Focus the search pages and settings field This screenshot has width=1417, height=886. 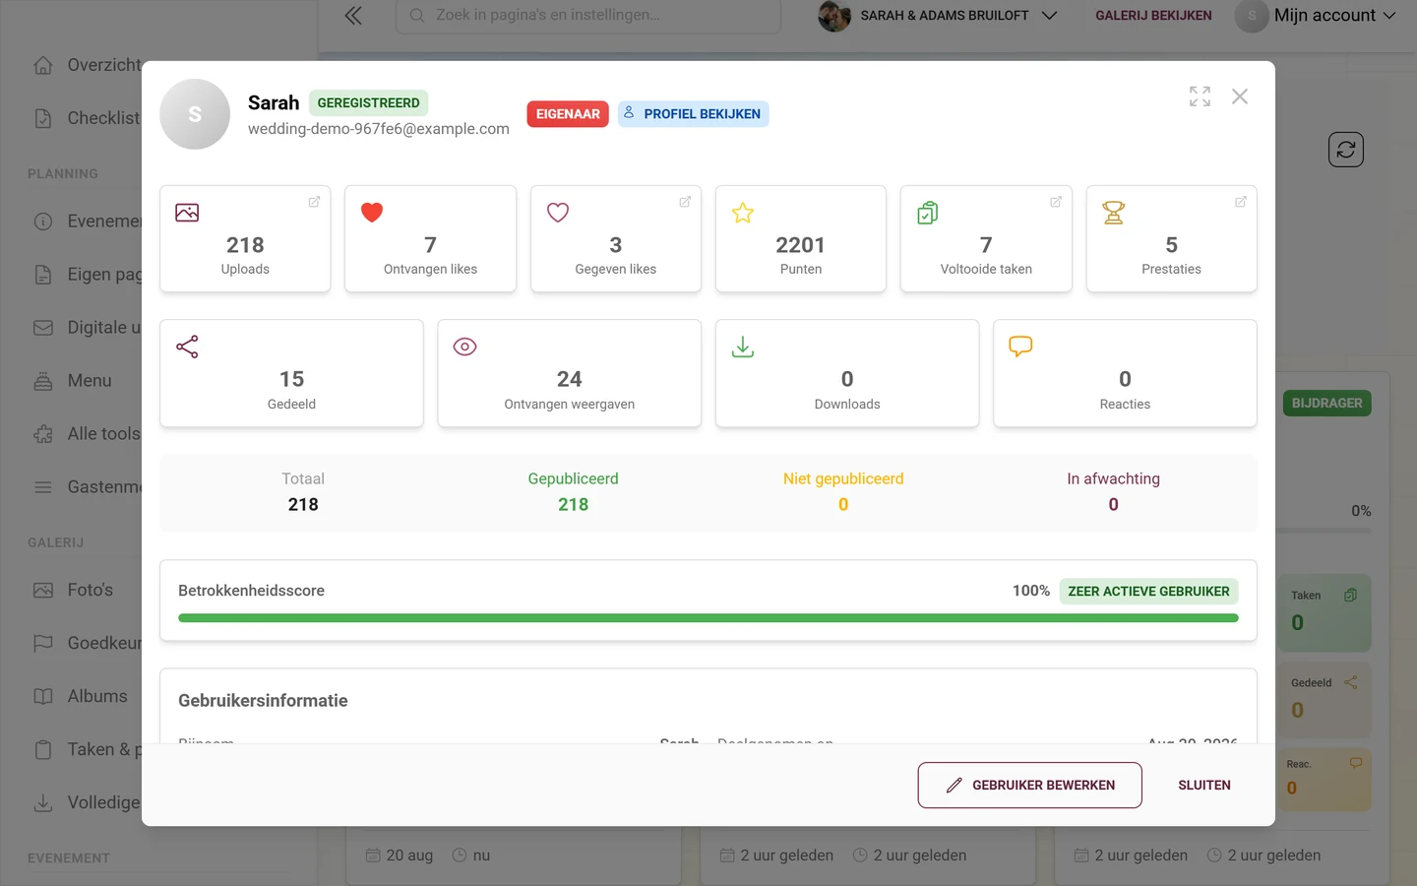(x=588, y=16)
